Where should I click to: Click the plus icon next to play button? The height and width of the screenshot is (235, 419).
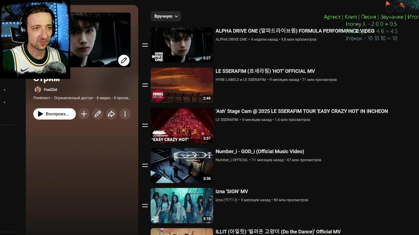pos(84,114)
